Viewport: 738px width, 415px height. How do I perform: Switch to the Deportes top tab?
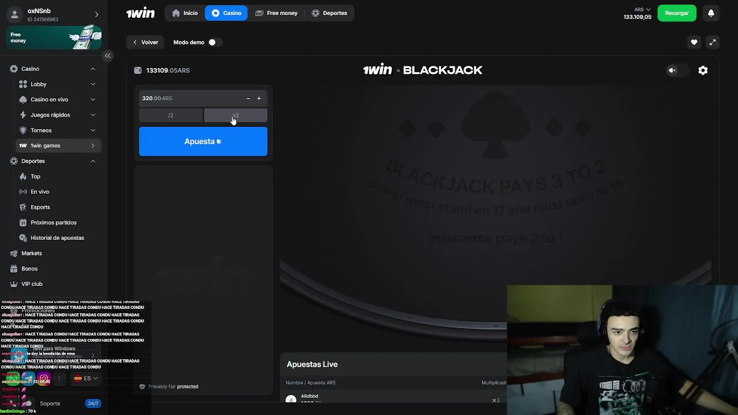[x=329, y=13]
